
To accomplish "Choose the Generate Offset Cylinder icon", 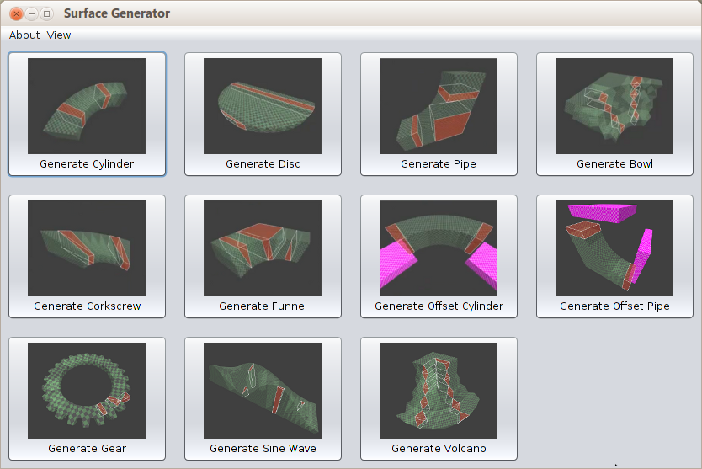I will [439, 248].
